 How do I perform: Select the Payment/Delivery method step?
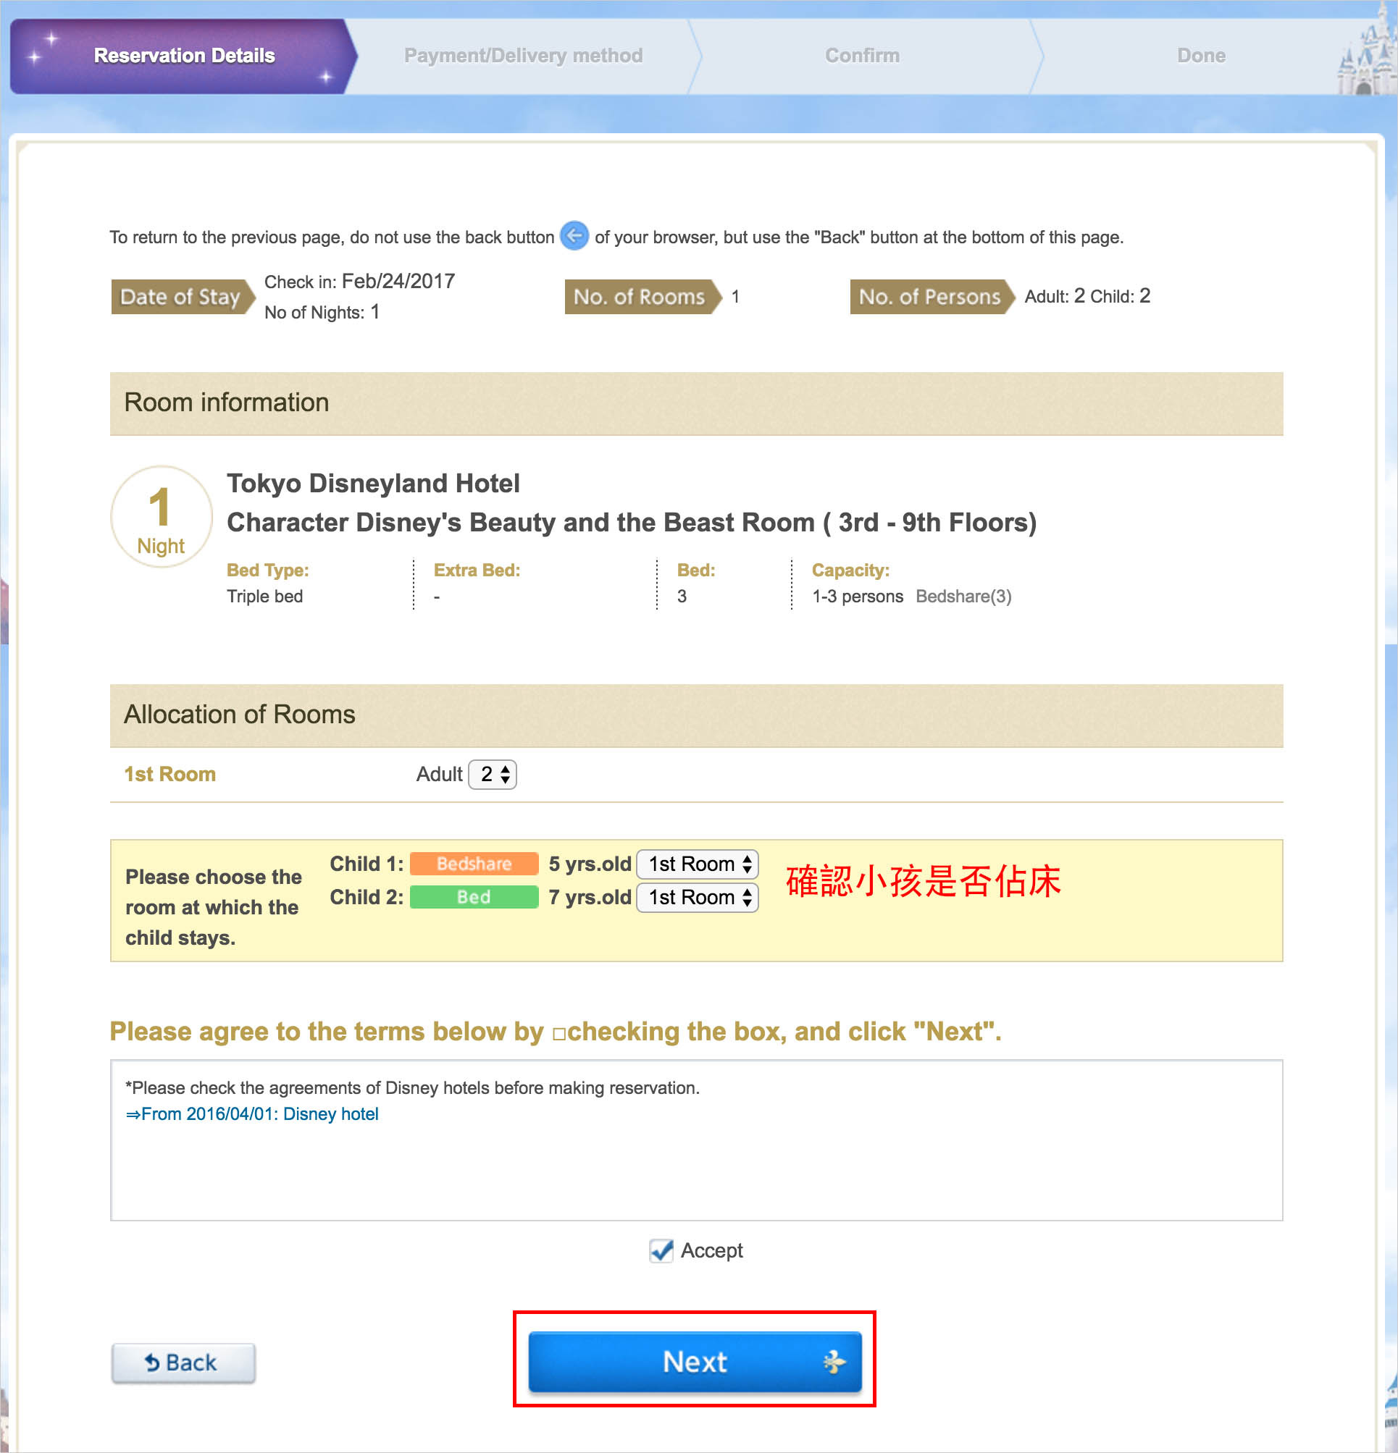pos(523,56)
